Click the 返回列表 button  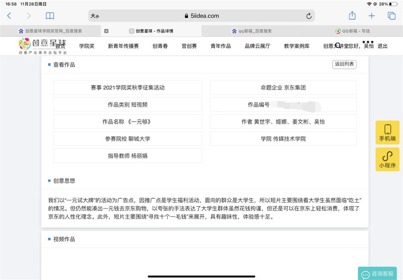344,64
